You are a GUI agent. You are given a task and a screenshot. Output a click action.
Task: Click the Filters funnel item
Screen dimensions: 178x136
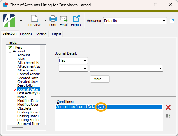pos(15,47)
